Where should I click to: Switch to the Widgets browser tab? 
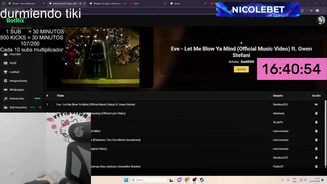pyautogui.click(x=107, y=4)
